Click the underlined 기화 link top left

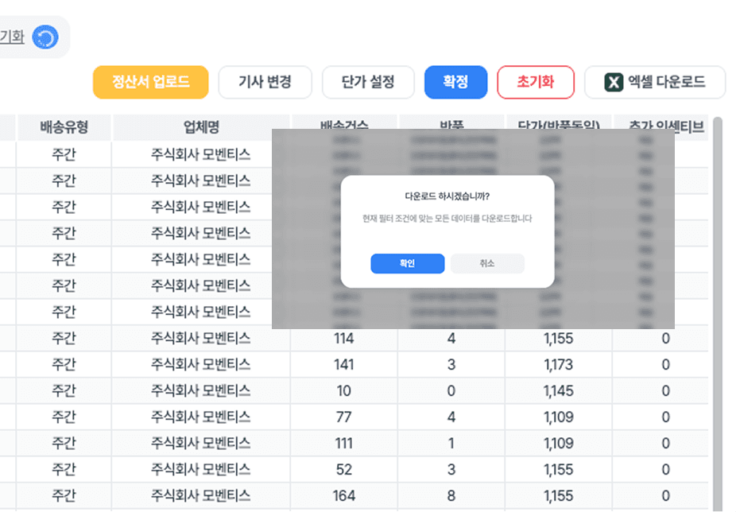point(11,36)
